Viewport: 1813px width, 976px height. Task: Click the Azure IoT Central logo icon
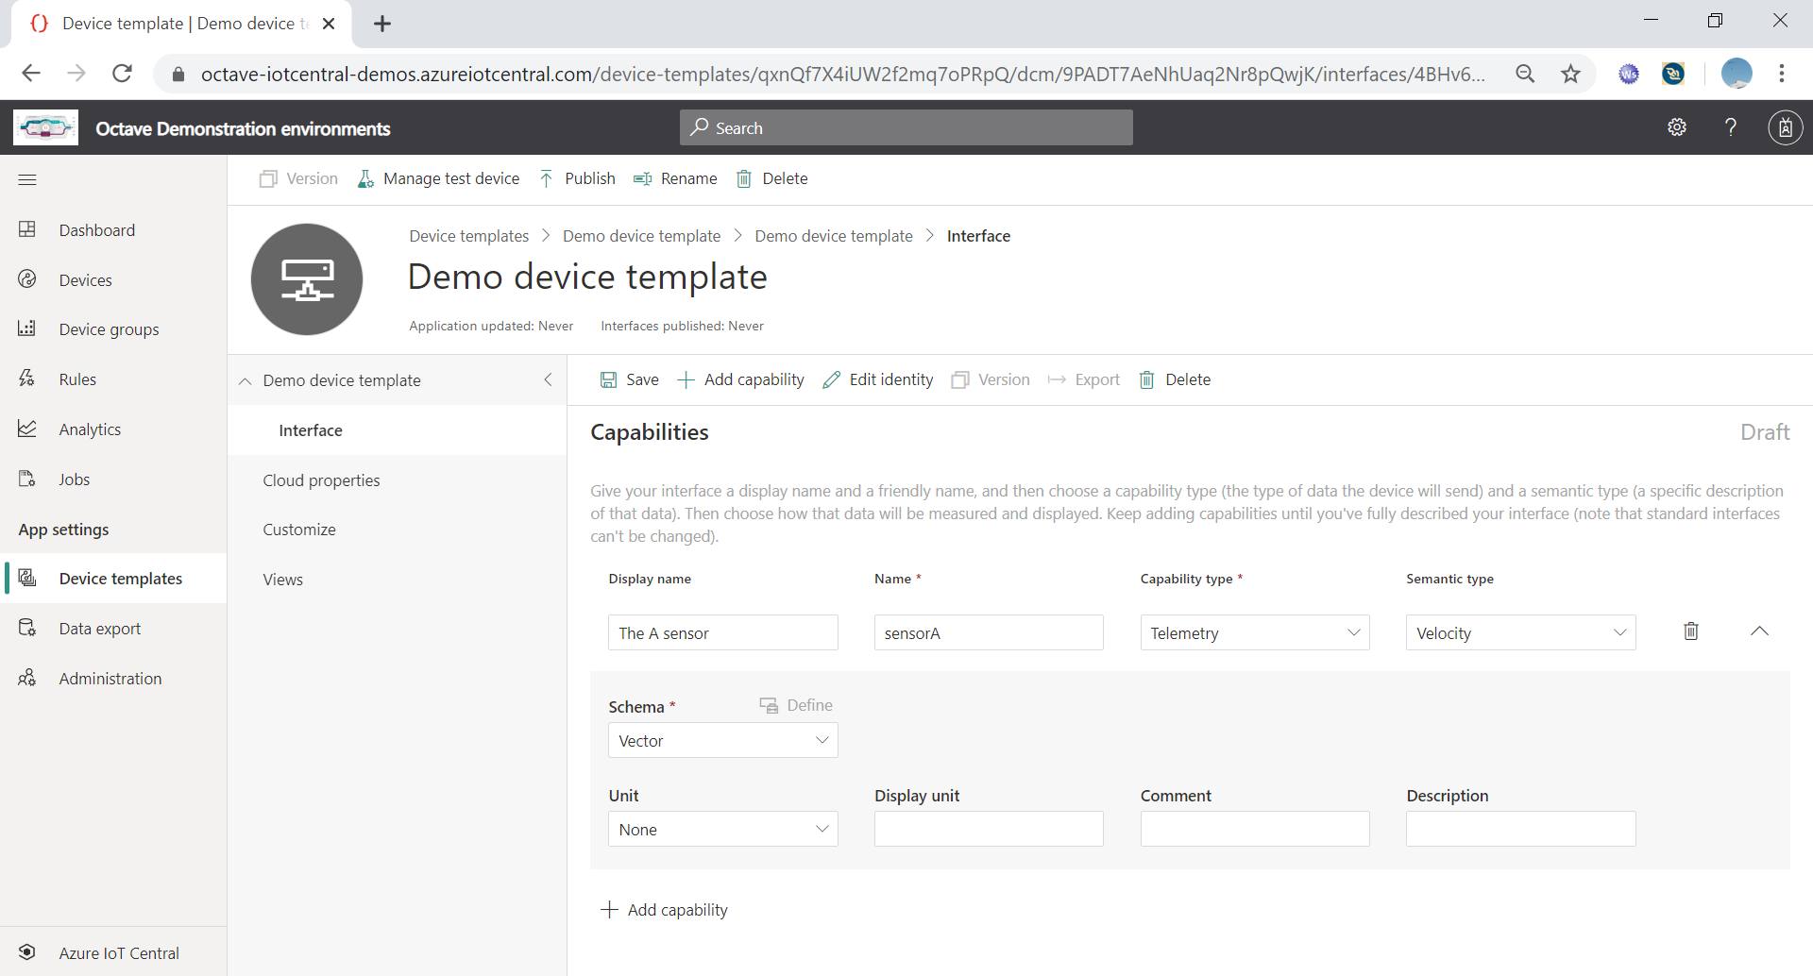tap(27, 952)
